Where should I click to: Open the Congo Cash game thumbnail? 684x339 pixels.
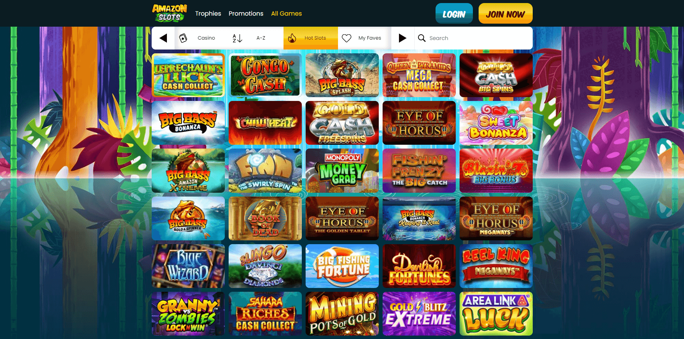coord(265,75)
